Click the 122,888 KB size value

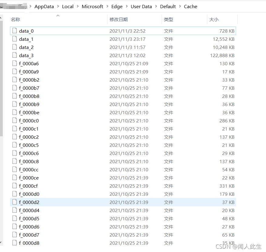pyautogui.click(x=222, y=55)
